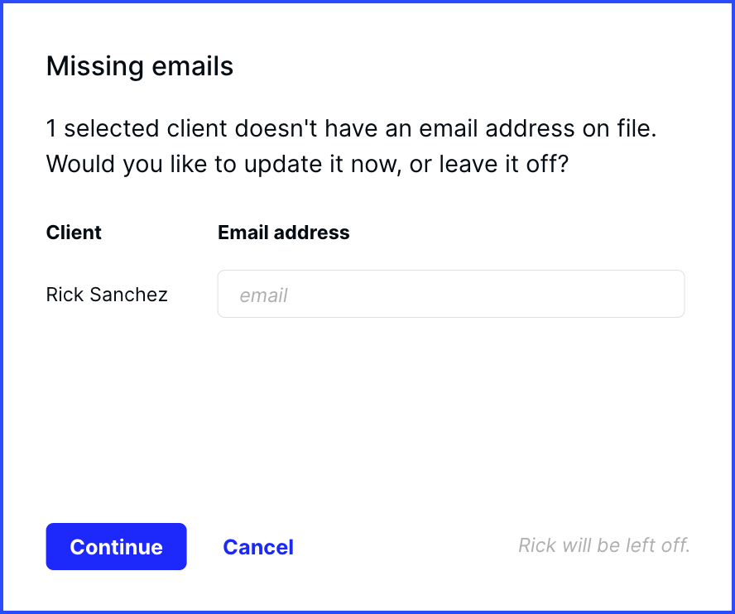This screenshot has width=735, height=614.
Task: Select the Missing emails heading text
Action: coord(140,65)
